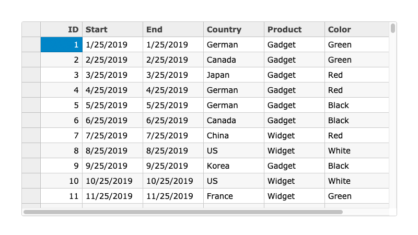Select the select-all corner cell

[x=31, y=29]
